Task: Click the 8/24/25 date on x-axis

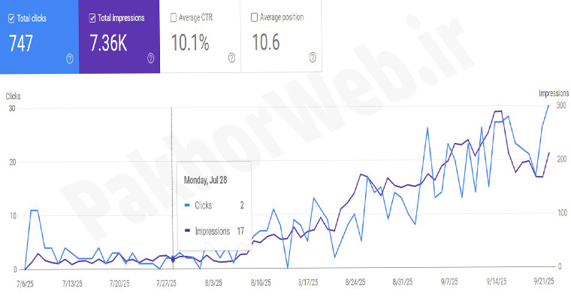Action: (355, 284)
